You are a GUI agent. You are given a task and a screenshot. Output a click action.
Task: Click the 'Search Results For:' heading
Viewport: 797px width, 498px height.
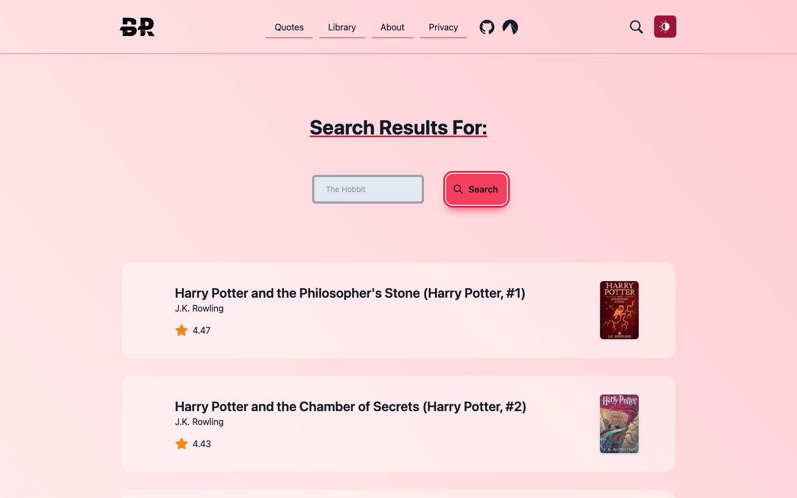[398, 127]
